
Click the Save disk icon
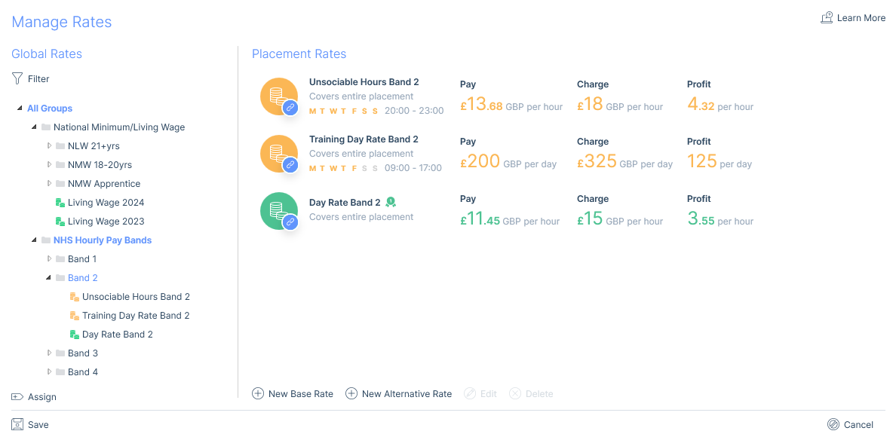click(x=17, y=425)
